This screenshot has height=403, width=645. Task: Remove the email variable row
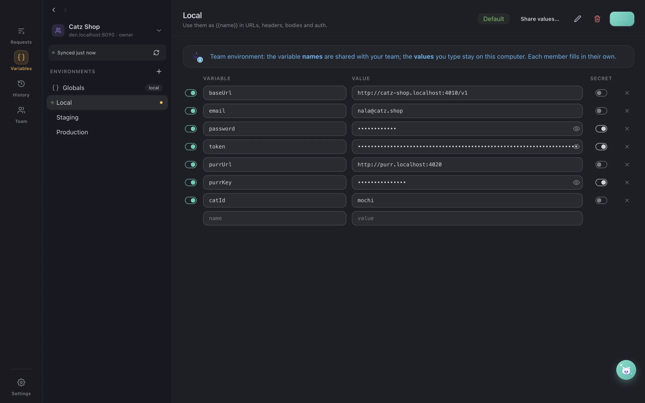click(627, 111)
